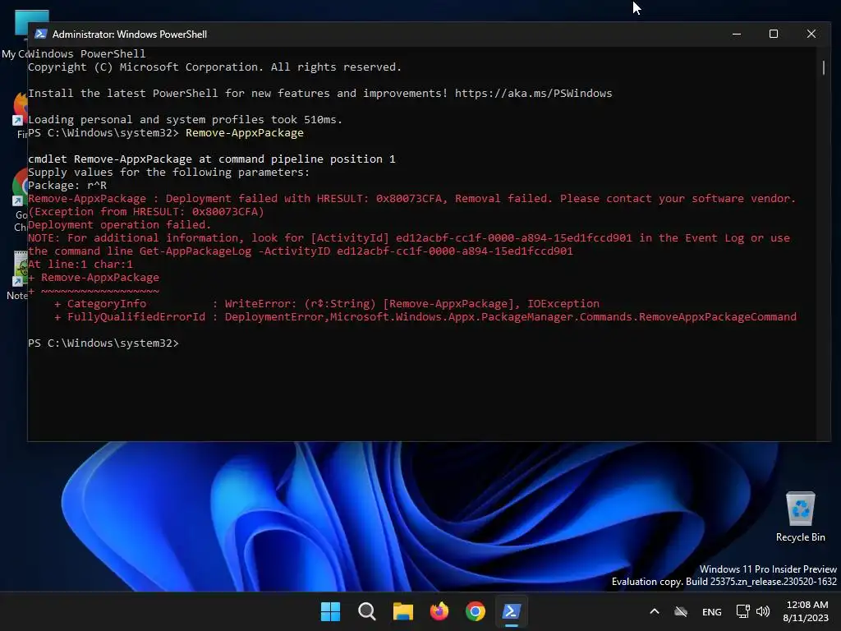Minimize the PowerShell window

(737, 34)
